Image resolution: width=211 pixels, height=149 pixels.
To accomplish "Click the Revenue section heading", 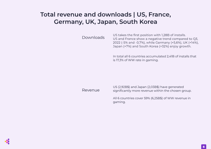I will 91,90.
